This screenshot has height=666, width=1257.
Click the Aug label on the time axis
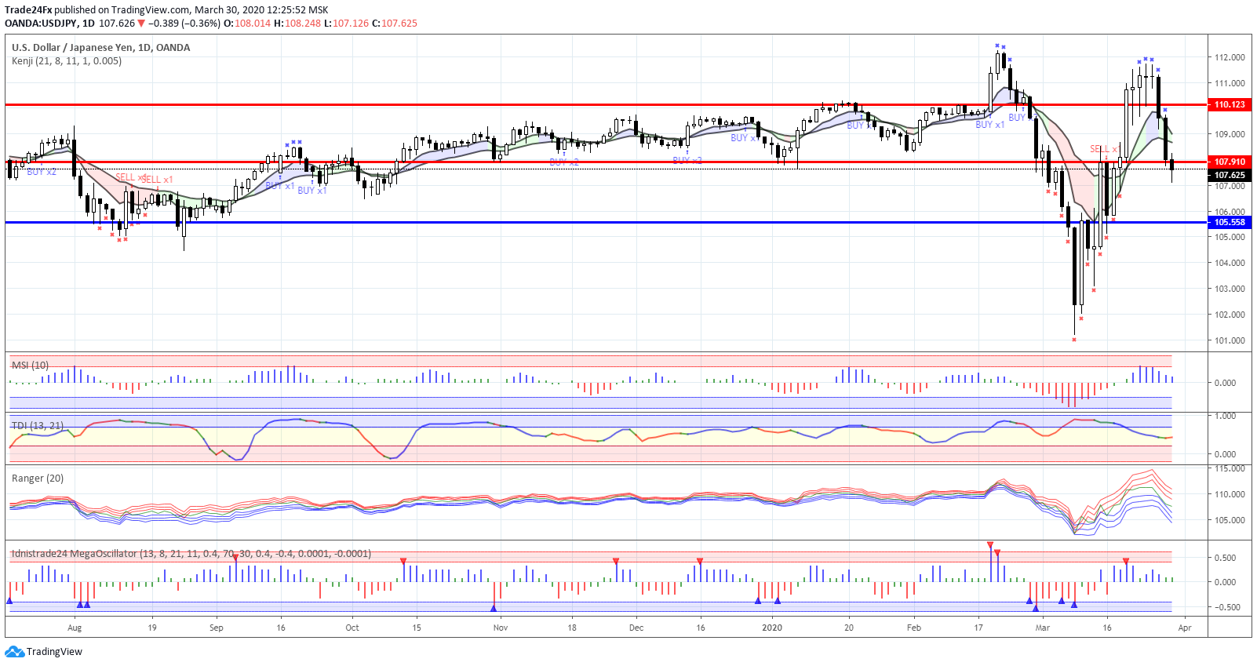click(x=75, y=628)
